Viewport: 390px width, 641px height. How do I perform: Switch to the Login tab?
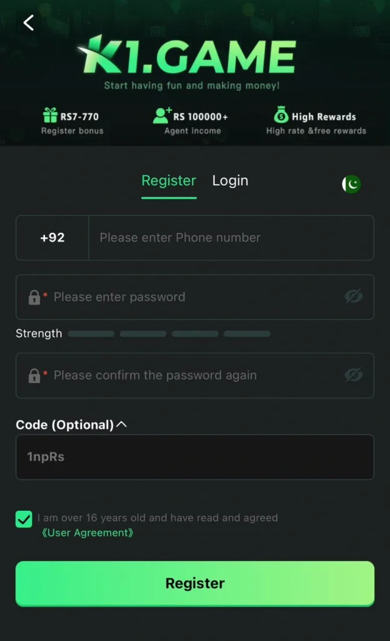pos(230,181)
